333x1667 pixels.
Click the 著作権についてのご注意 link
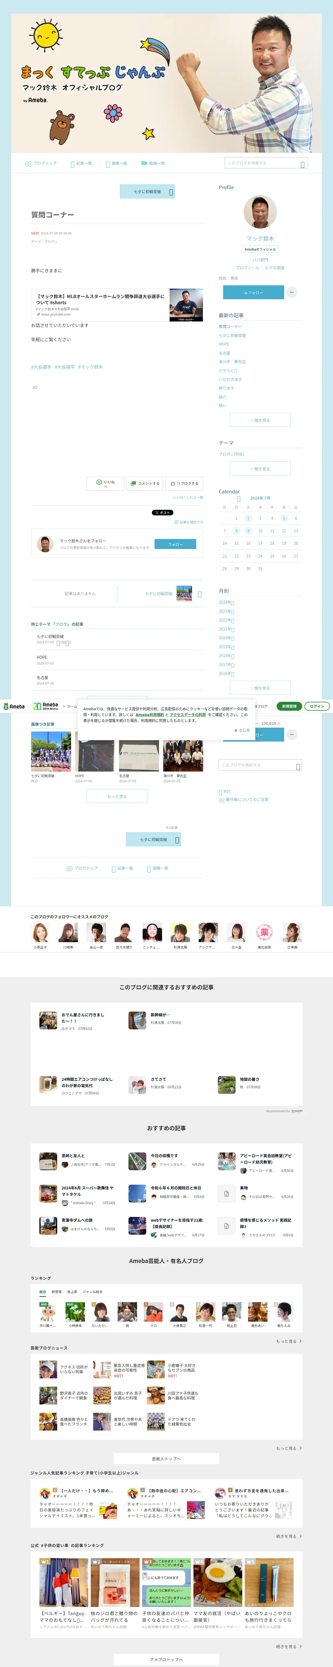coord(243,800)
